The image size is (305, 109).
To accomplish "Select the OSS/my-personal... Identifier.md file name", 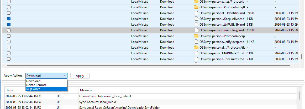I will 222,13.
